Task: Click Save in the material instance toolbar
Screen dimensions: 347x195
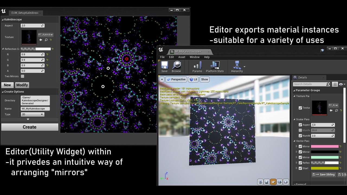Action: [x=165, y=67]
